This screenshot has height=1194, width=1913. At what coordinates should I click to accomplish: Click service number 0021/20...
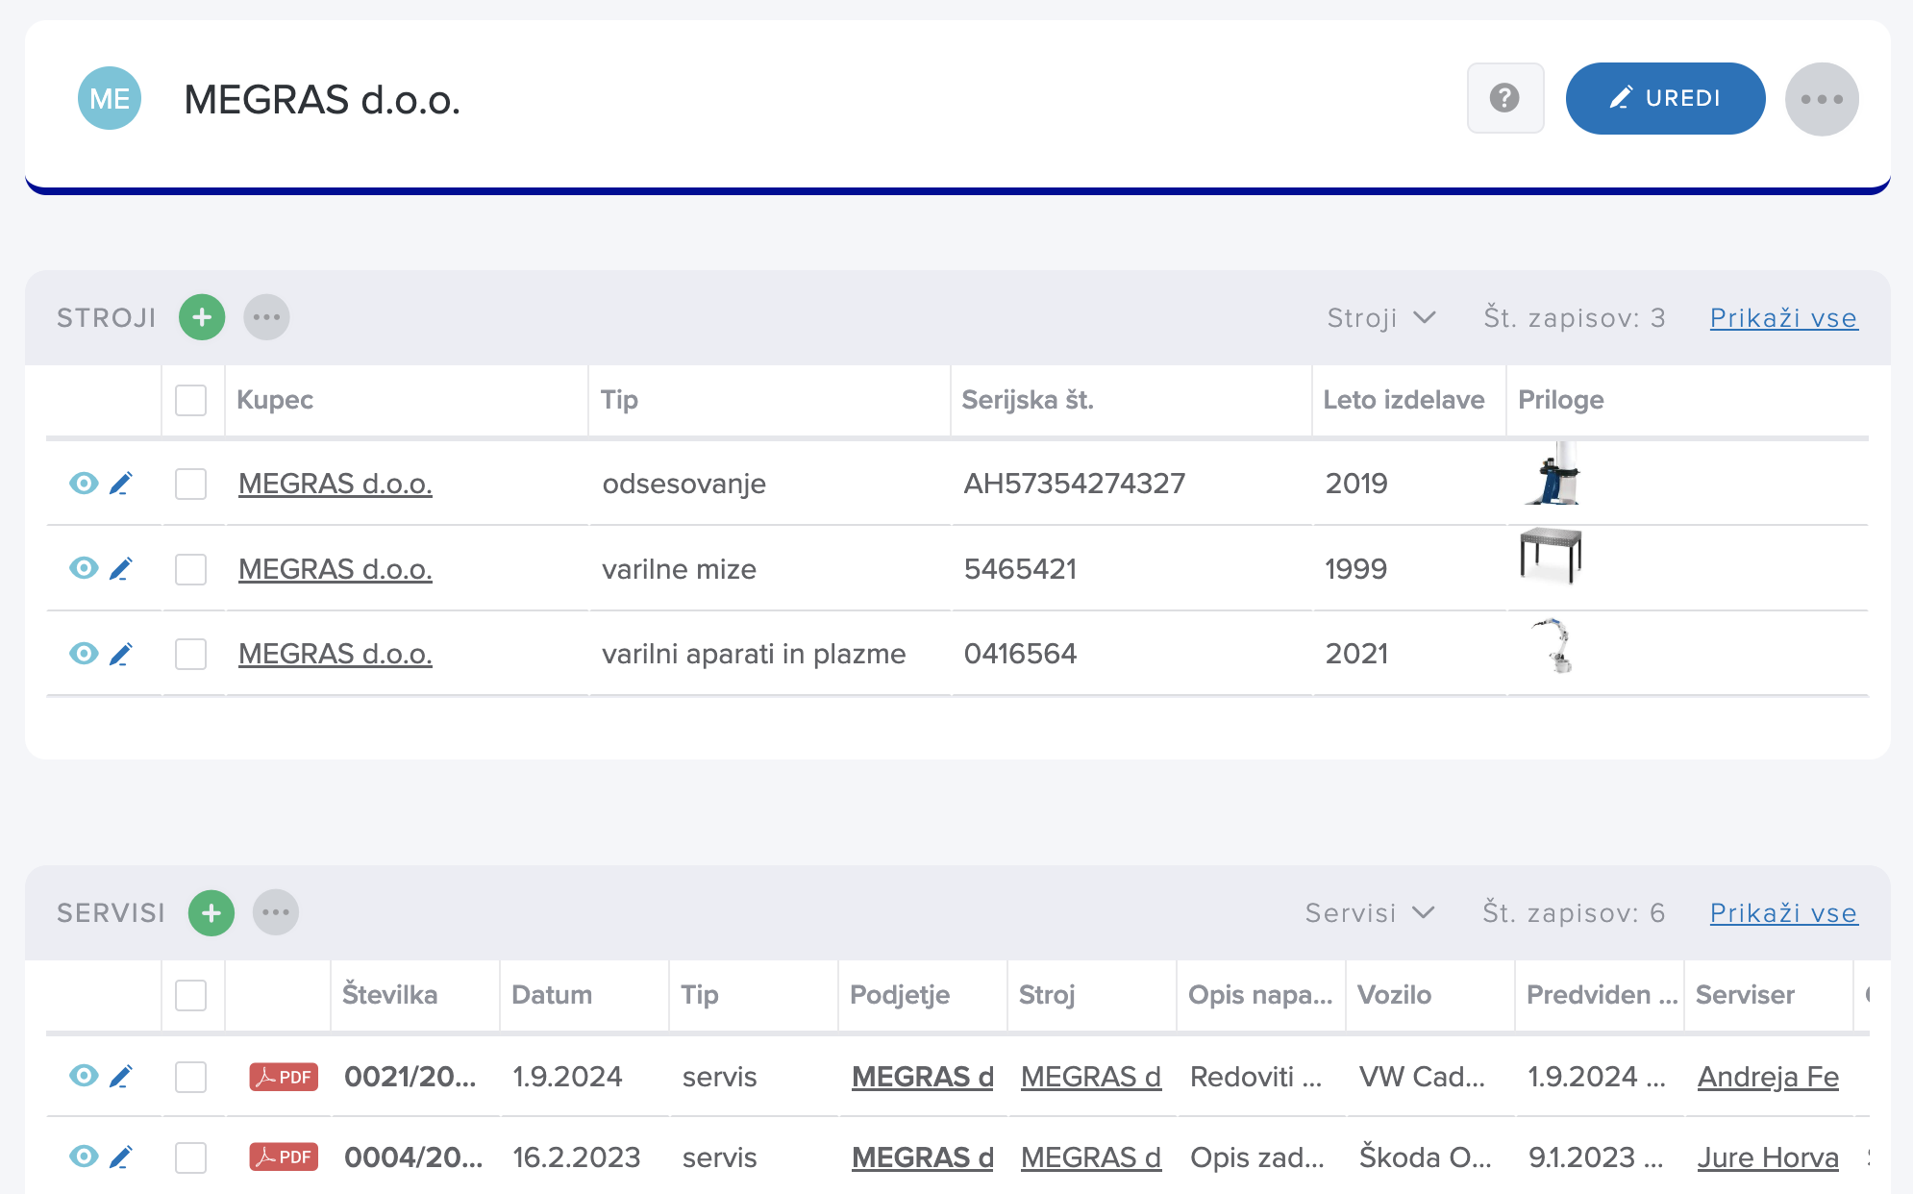(410, 1077)
